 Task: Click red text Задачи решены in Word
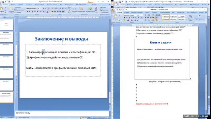[x=152, y=104]
